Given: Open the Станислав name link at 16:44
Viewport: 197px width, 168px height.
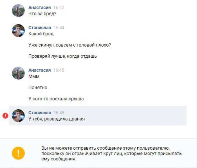Looking at the screenshot, I should pos(40,28).
